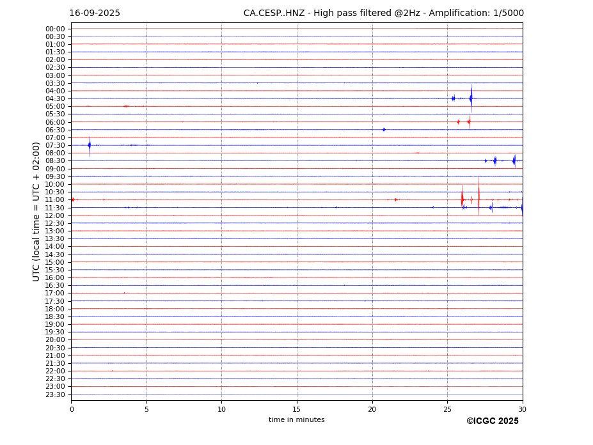Click the x-axis tick label 30
This screenshot has height=445, width=593.
pos(522,409)
